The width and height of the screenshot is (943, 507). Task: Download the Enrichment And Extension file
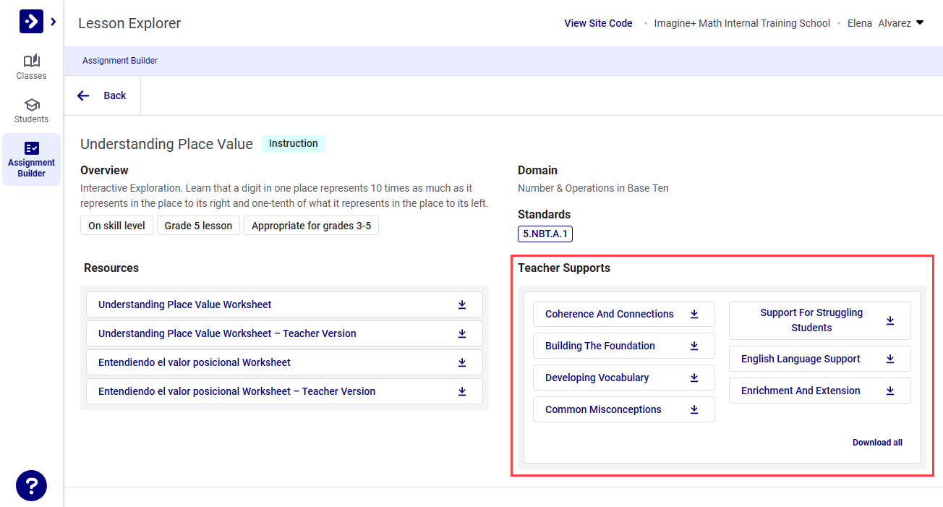[x=890, y=390]
